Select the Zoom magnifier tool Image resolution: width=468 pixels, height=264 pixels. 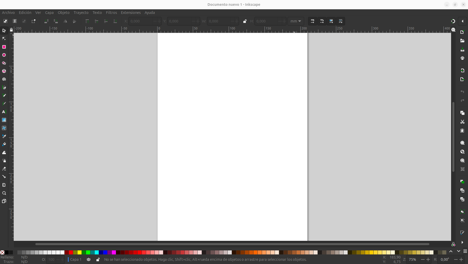click(4, 193)
